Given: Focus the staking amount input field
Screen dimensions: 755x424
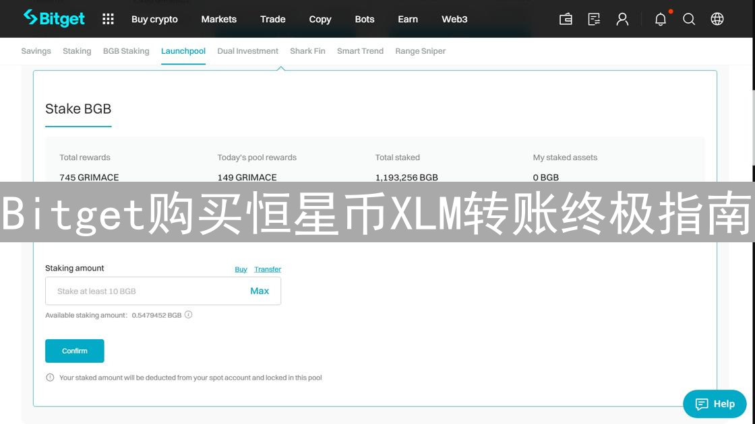Looking at the screenshot, I should coord(163,291).
